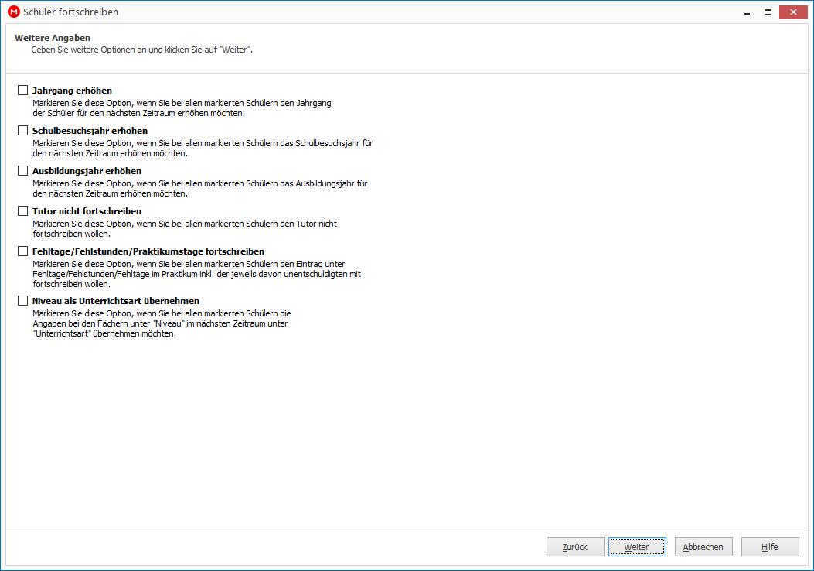Go back with the Zurück button
This screenshot has width=814, height=571.
[x=575, y=546]
